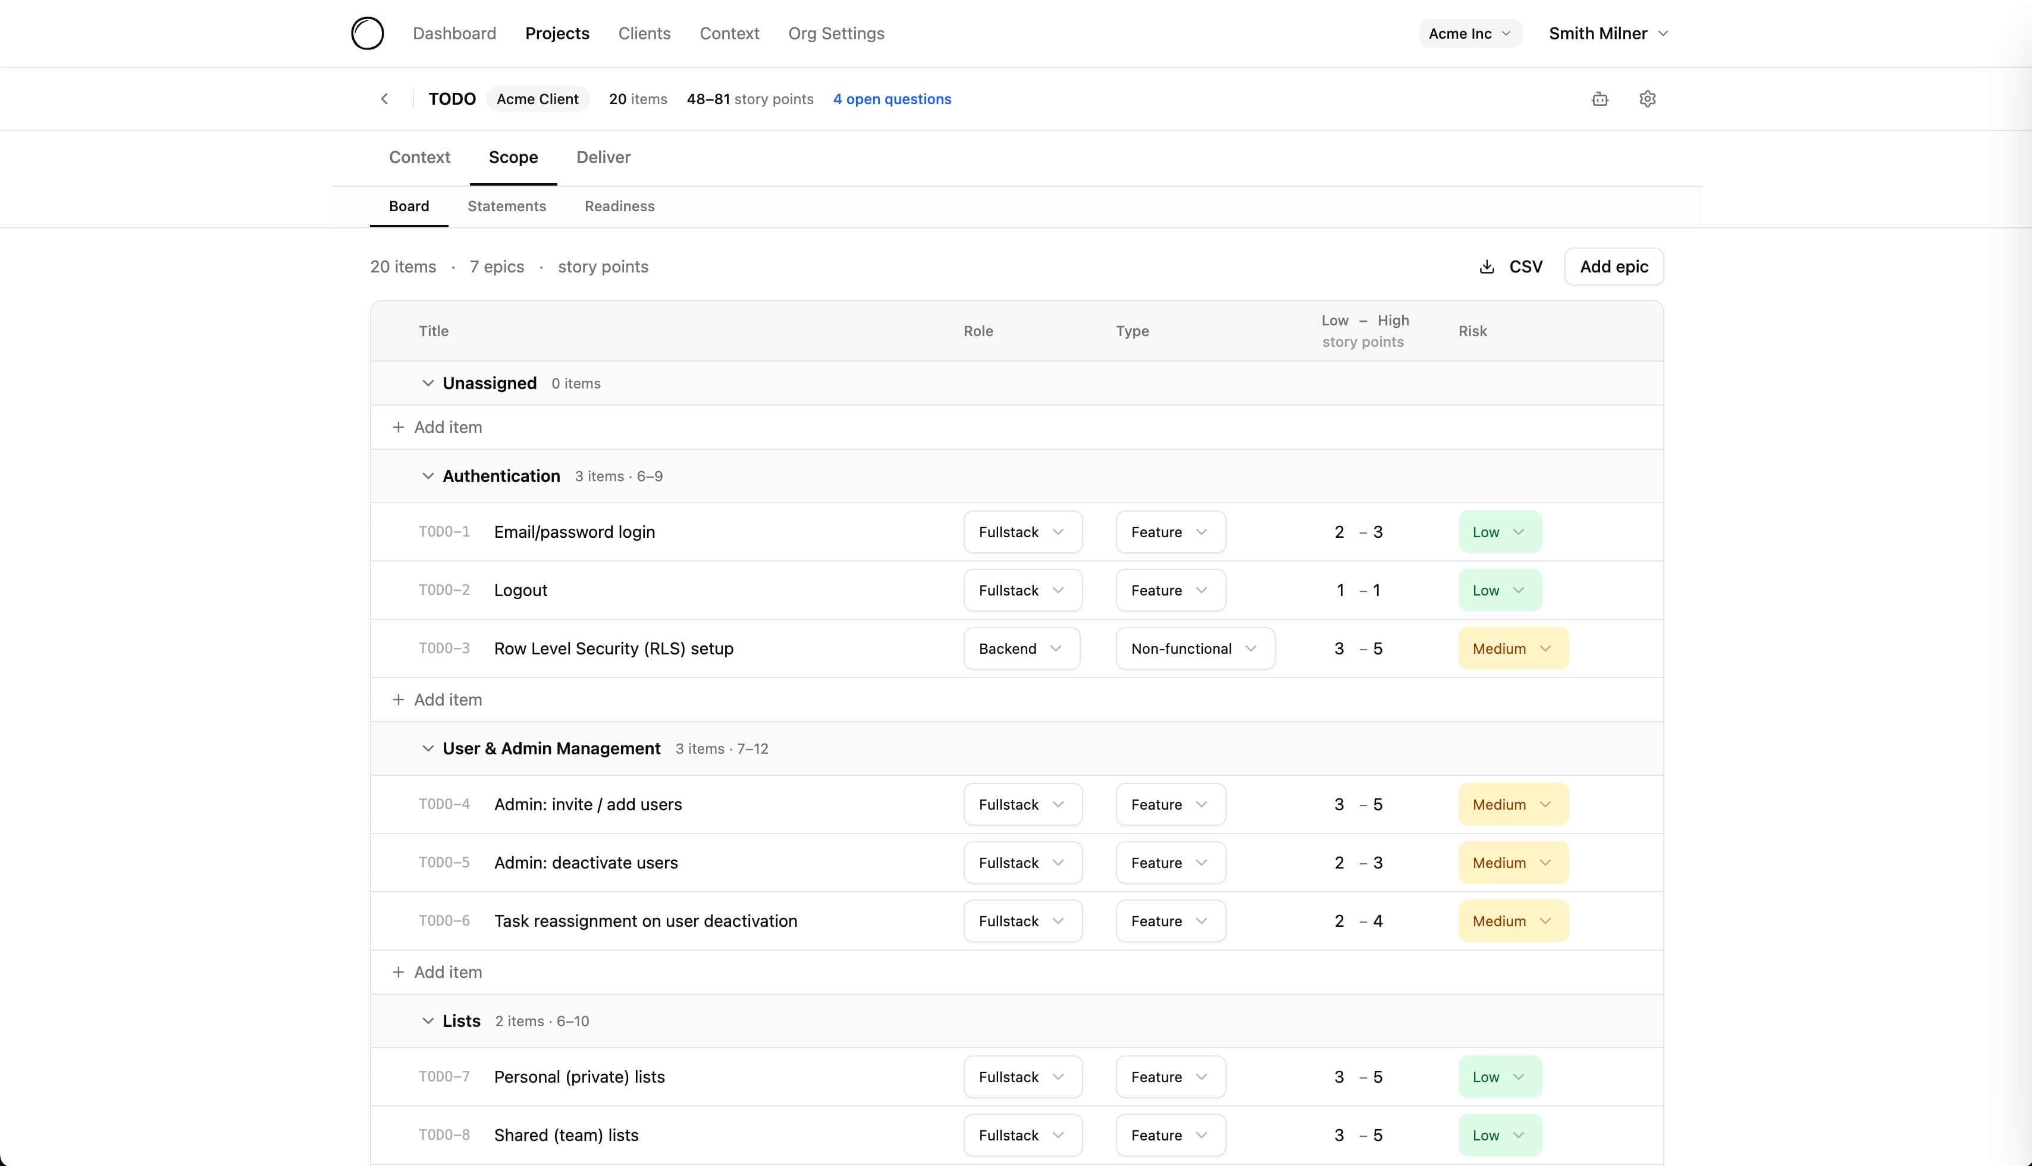The width and height of the screenshot is (2032, 1166).
Task: Open project settings gear icon
Action: pos(1647,99)
